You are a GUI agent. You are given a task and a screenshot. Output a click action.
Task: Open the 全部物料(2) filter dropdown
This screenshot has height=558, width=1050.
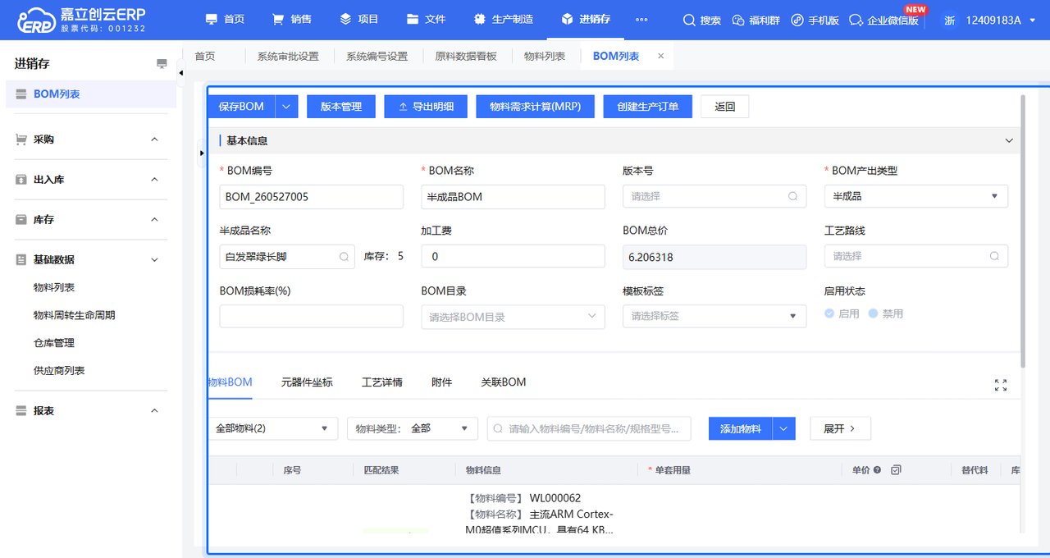point(273,428)
